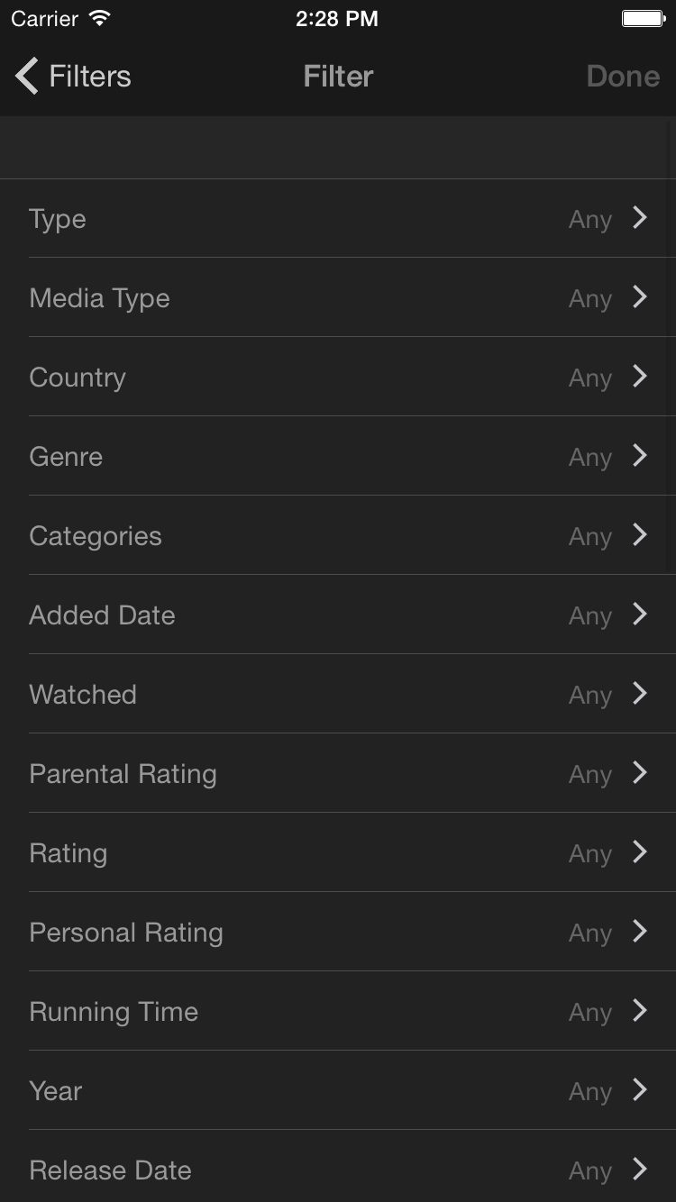
Task: Expand the Year filter options
Action: click(x=640, y=1090)
